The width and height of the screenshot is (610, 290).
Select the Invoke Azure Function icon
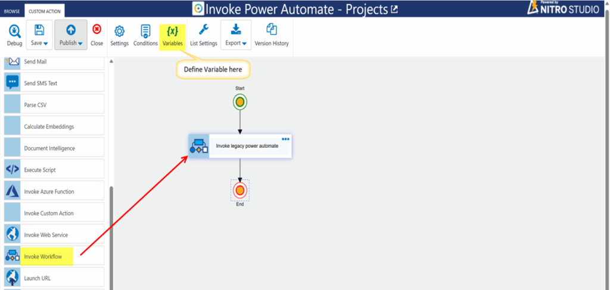tap(13, 191)
